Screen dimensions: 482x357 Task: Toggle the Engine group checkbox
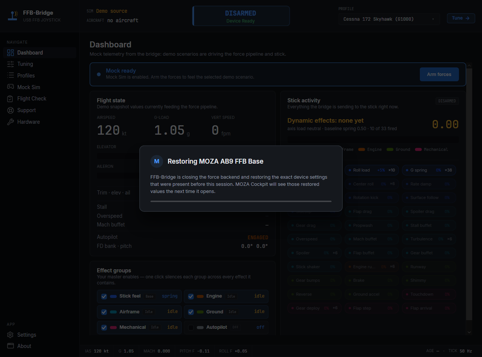191,296
